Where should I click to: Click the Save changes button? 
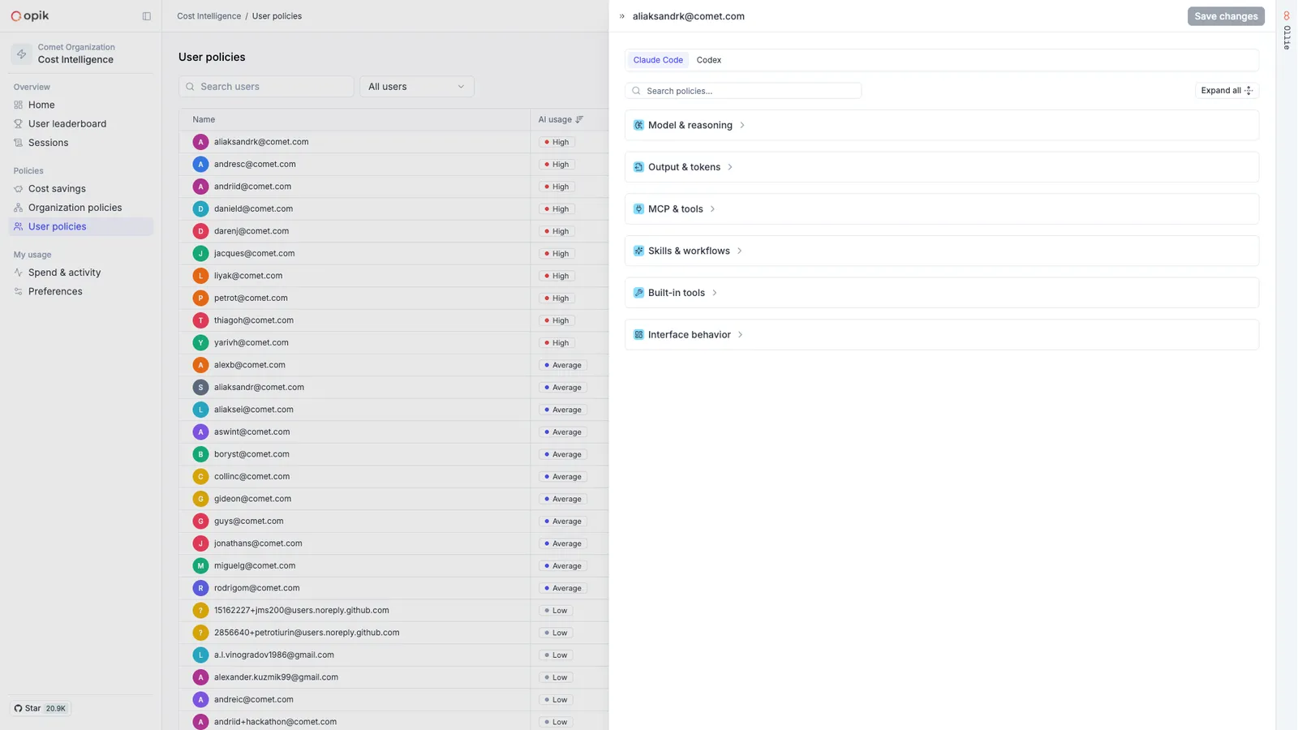(x=1226, y=16)
